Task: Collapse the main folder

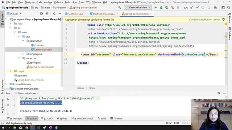Action: point(14,32)
